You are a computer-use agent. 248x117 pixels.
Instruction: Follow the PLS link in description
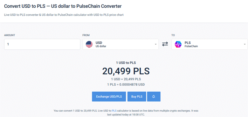click(114, 111)
